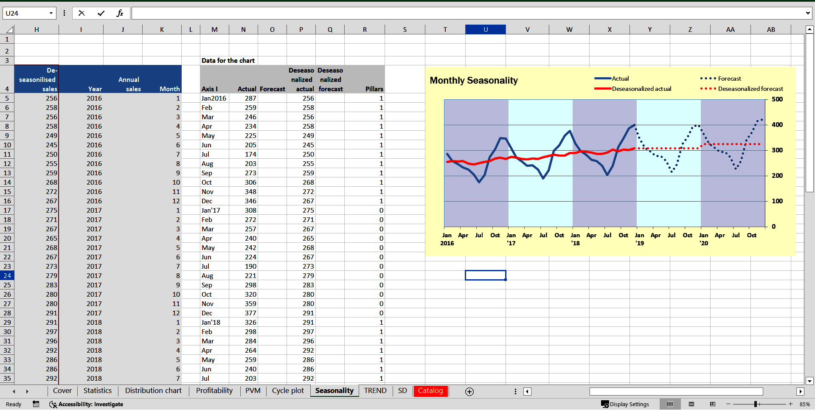Click the 85% zoom level

804,404
